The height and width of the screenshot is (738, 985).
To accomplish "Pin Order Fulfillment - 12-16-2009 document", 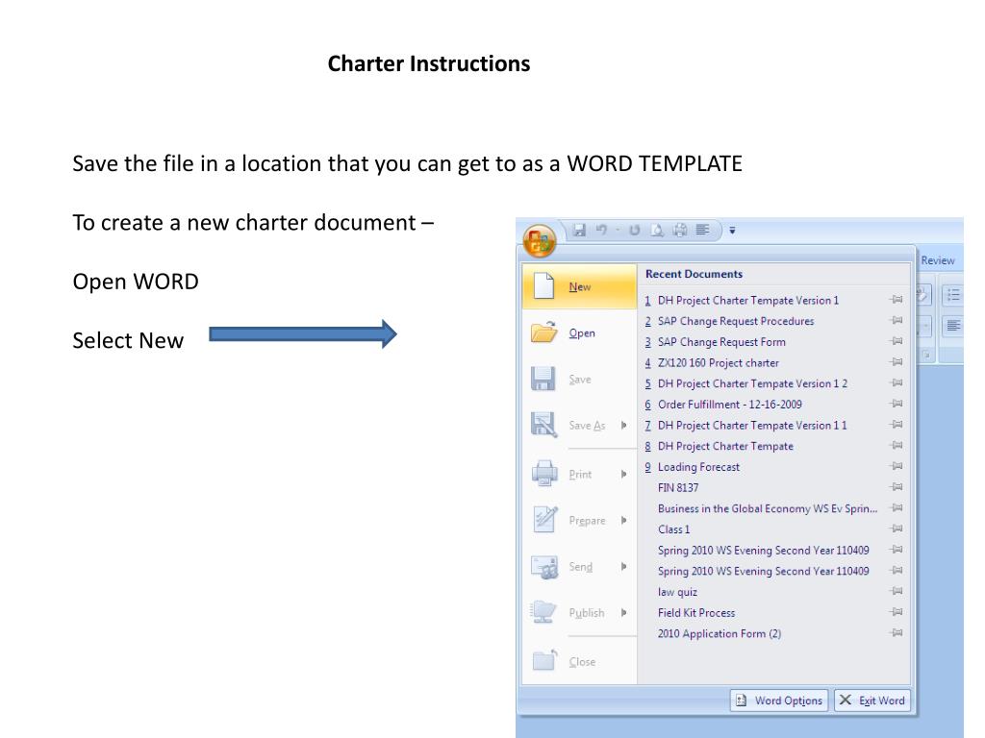I will (897, 404).
